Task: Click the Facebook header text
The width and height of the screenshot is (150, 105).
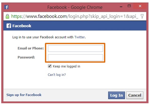Action: tap(22, 26)
